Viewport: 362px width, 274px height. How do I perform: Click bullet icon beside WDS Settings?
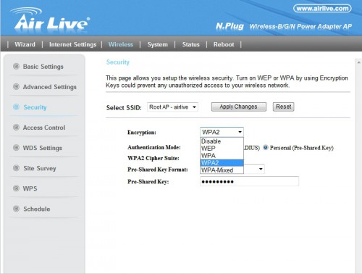pos(16,147)
